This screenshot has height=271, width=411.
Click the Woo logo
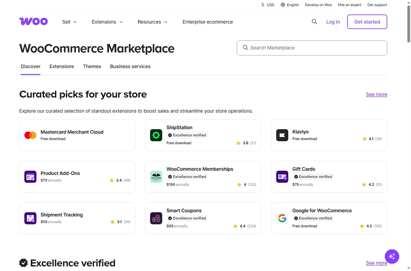(34, 22)
